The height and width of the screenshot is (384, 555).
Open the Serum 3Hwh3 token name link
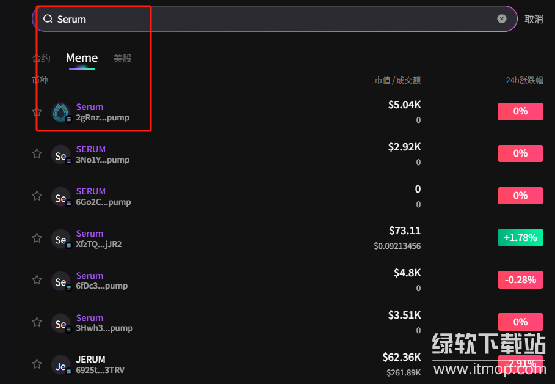pos(90,318)
